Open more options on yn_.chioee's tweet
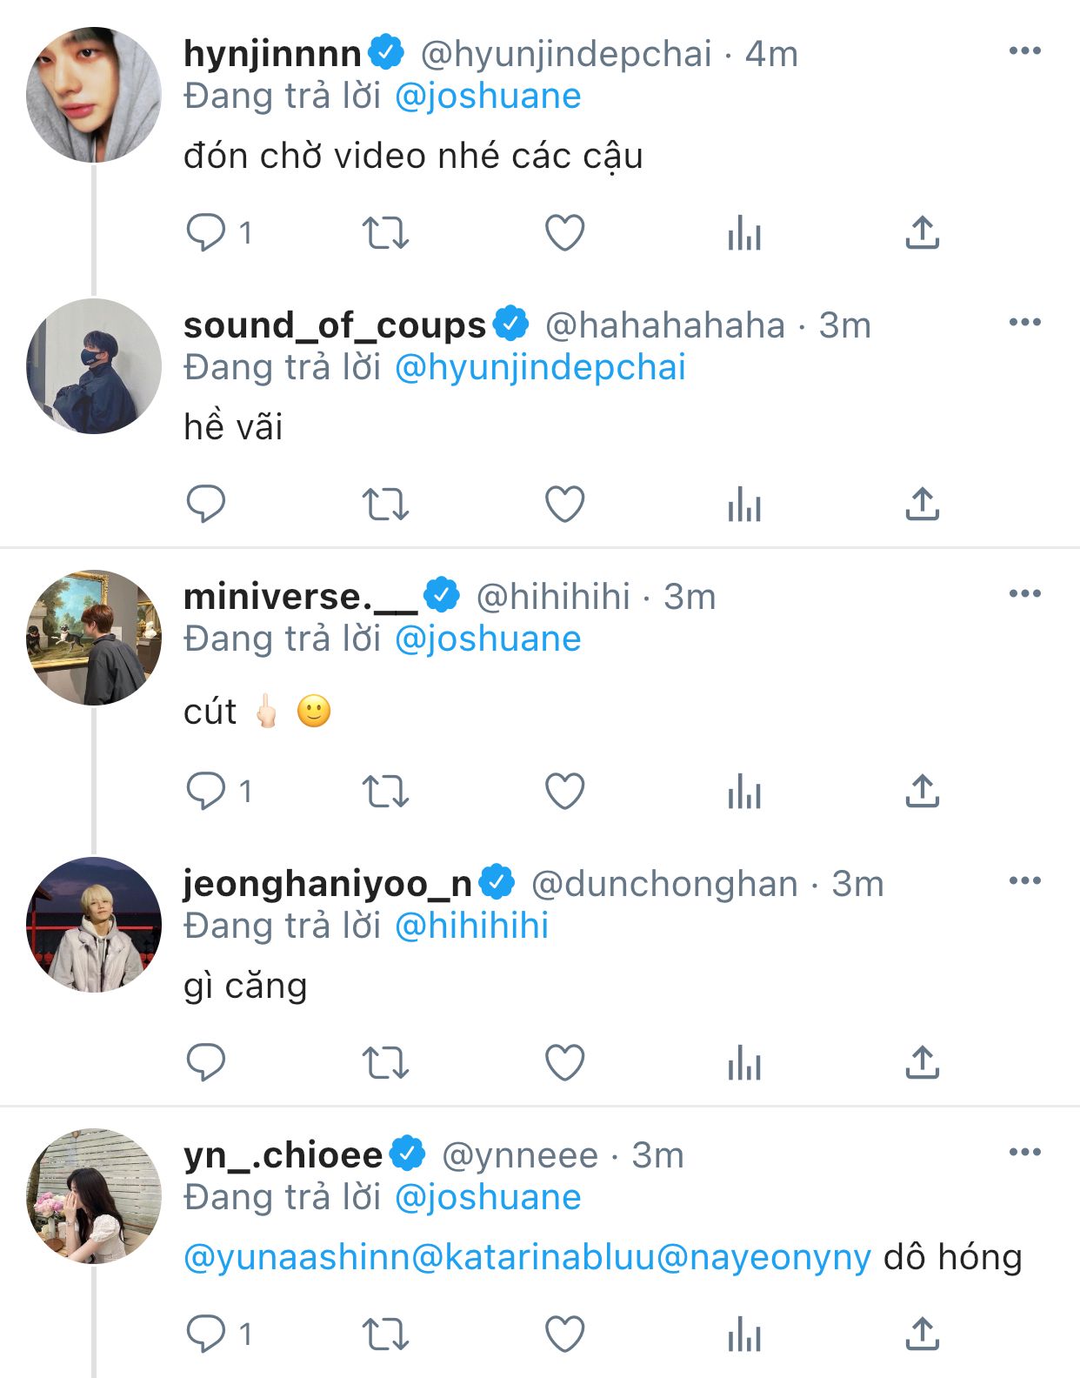This screenshot has height=1378, width=1080. (x=1025, y=1153)
